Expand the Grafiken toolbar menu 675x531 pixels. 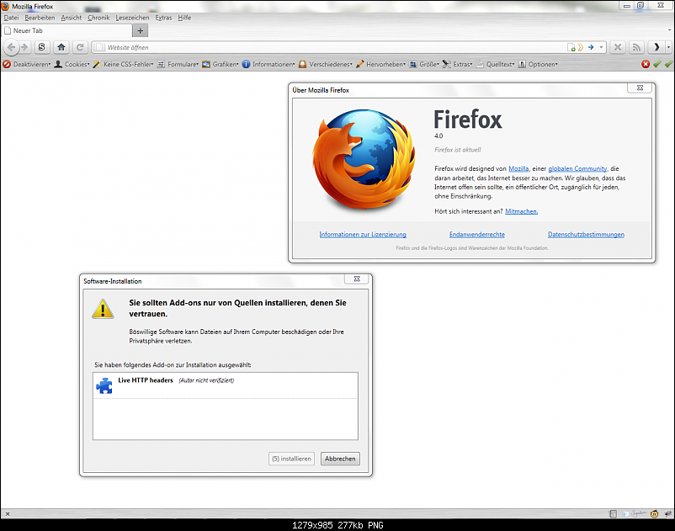pyautogui.click(x=221, y=64)
